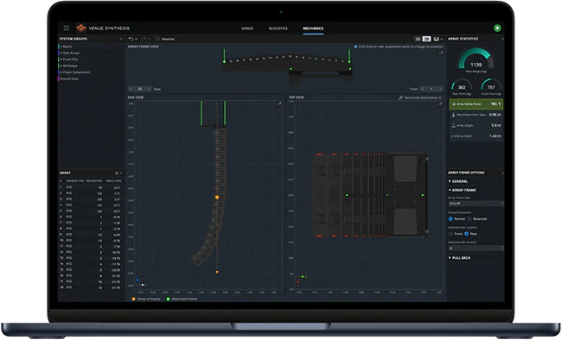Select Reversed frame orientation
Viewport: 562px width, 340px height.
click(469, 218)
